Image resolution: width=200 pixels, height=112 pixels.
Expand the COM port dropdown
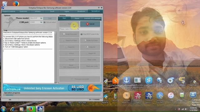(x=41, y=22)
